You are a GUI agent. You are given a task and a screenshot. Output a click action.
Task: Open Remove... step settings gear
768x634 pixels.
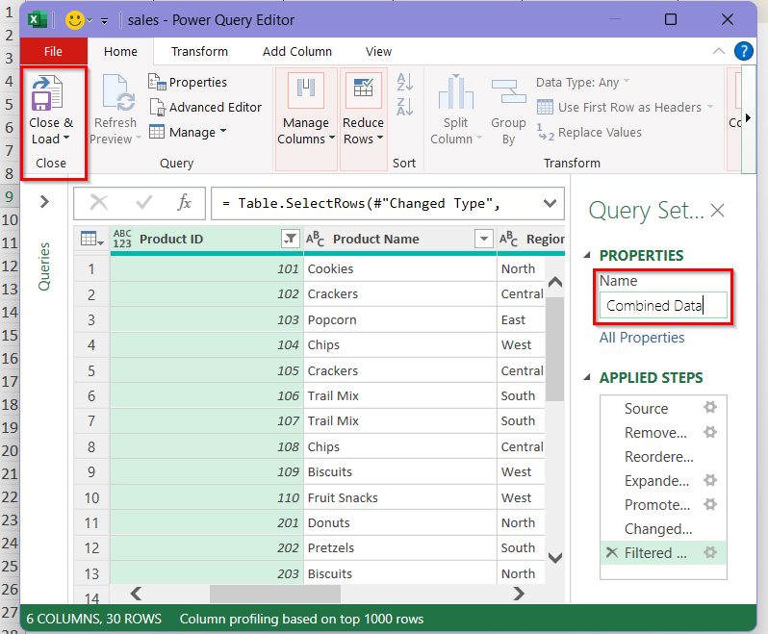(710, 432)
